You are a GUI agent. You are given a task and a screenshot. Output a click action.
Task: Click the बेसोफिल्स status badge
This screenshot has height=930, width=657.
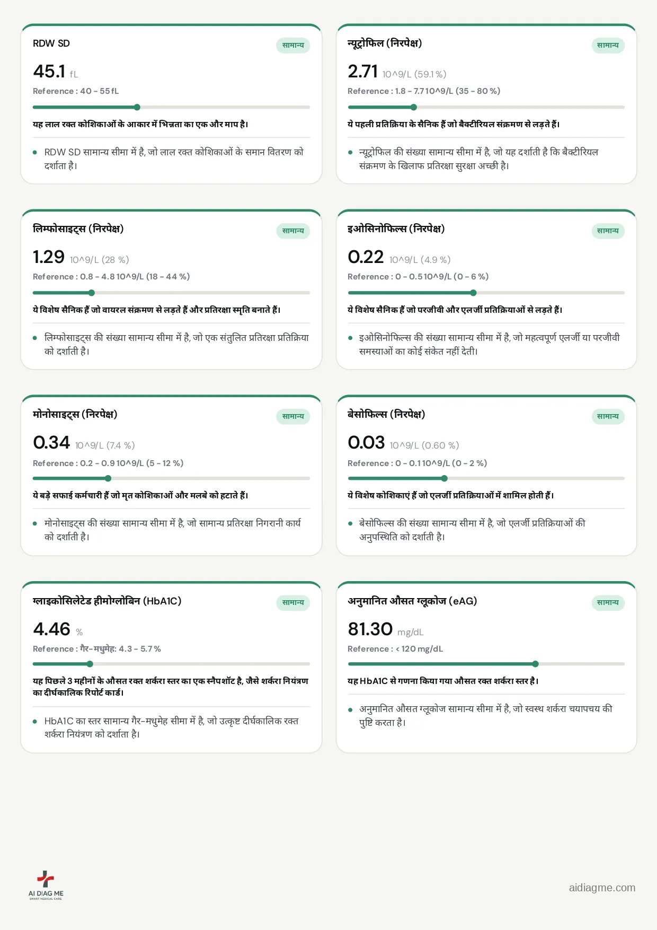[608, 417]
